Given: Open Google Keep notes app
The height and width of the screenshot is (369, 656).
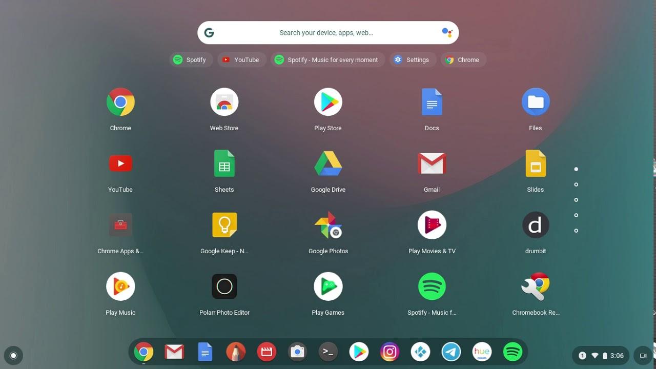Looking at the screenshot, I should click(224, 225).
